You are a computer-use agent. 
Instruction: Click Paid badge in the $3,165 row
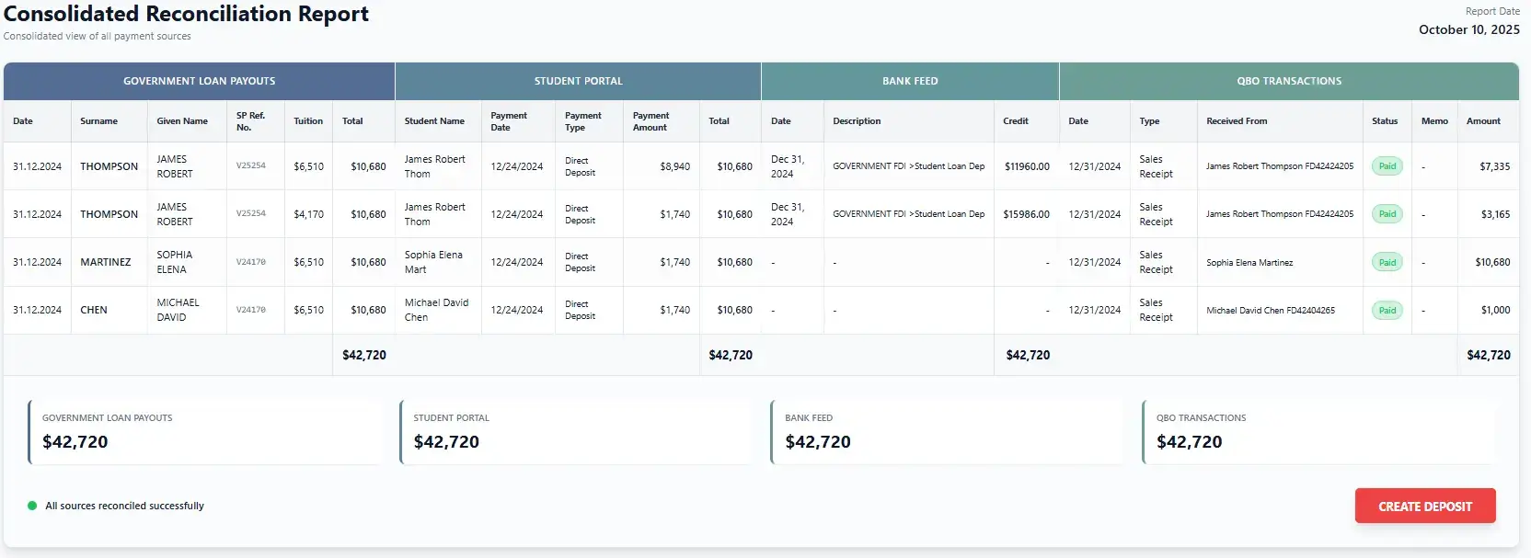point(1387,214)
